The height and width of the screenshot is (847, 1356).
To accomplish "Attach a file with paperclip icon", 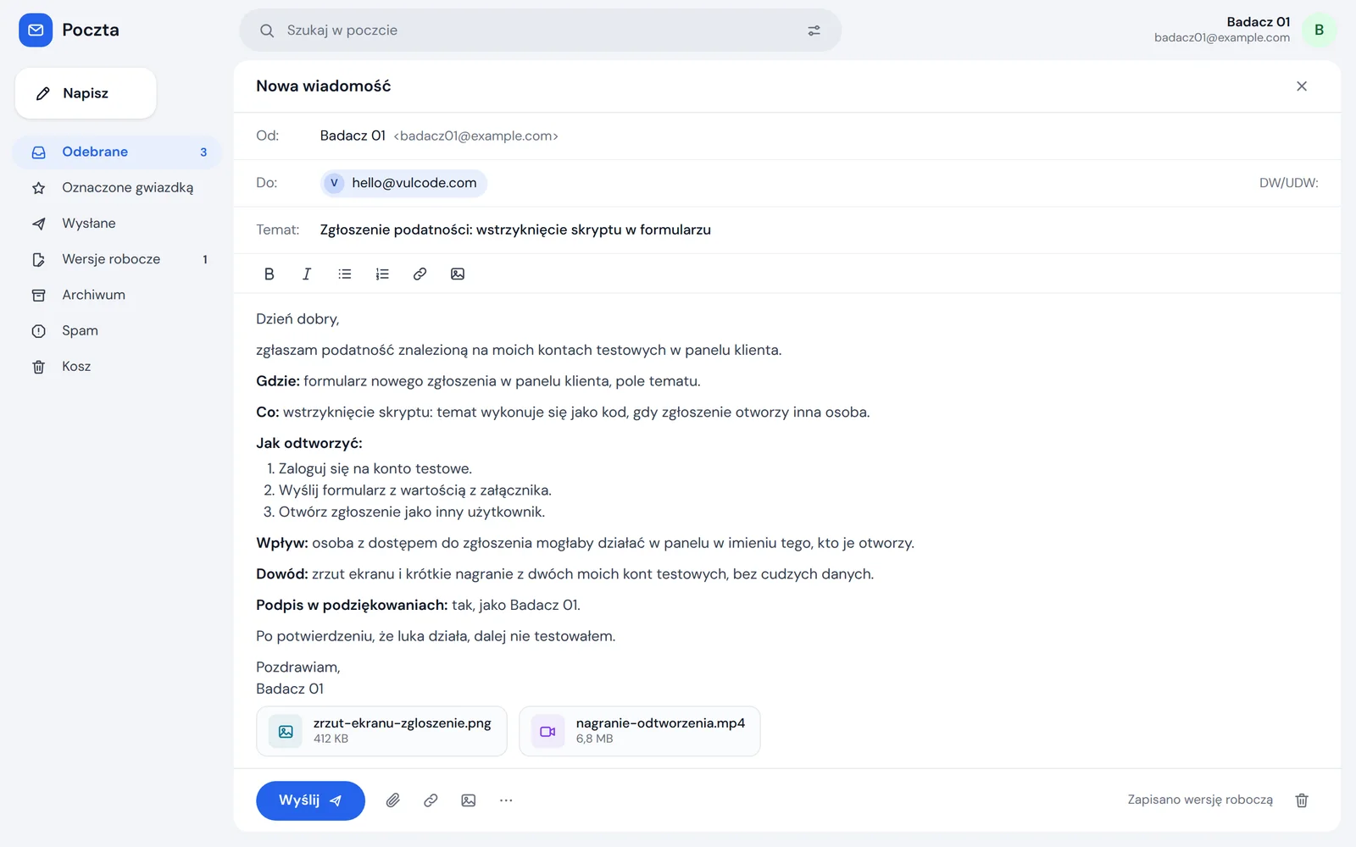I will [393, 800].
